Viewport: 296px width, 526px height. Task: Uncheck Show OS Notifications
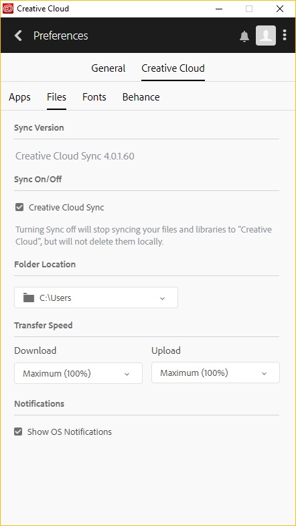click(18, 432)
